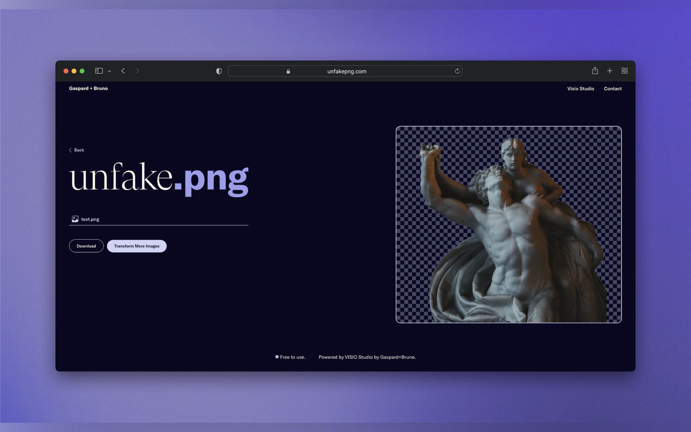Go back with browser back arrow
Screen dimensions: 691x432
pyautogui.click(x=123, y=71)
